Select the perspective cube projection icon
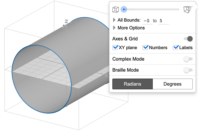 point(187,10)
